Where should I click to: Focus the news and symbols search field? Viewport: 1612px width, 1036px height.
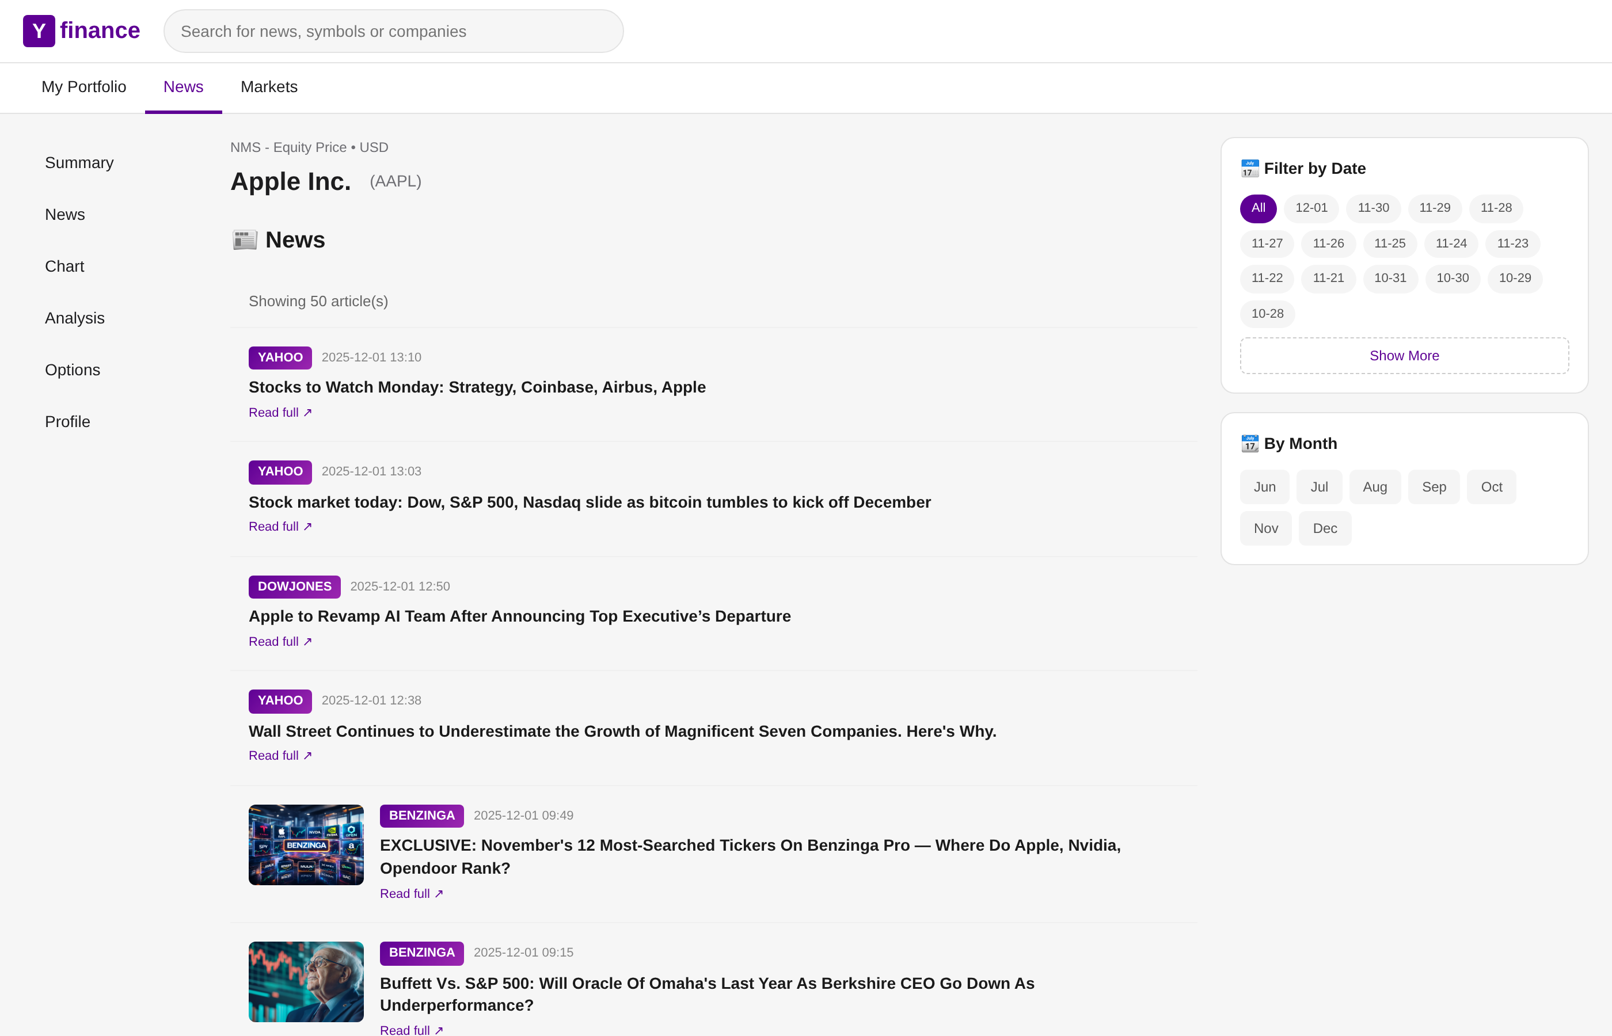394,31
